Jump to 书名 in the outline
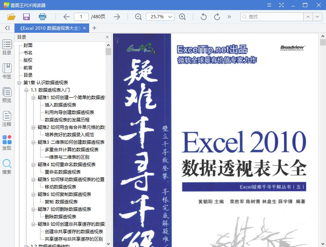Screen dimensions: 326x247 (x=28, y=53)
